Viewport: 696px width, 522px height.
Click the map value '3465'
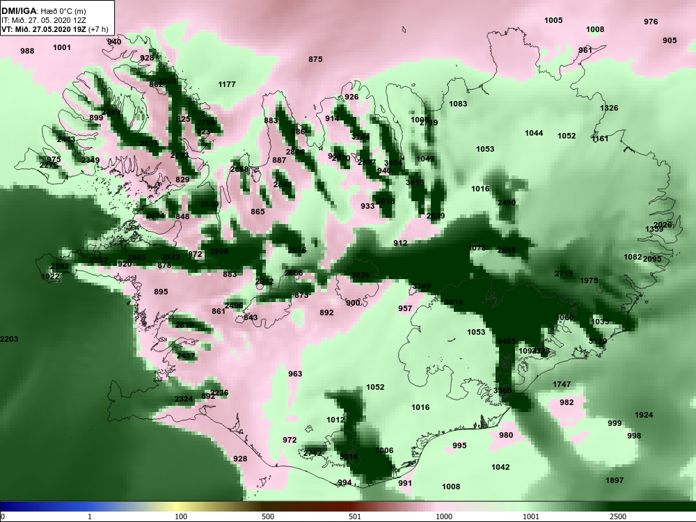[x=507, y=341]
